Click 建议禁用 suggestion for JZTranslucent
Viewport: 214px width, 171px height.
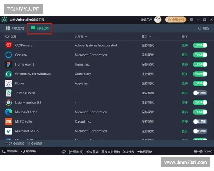click(x=148, y=93)
